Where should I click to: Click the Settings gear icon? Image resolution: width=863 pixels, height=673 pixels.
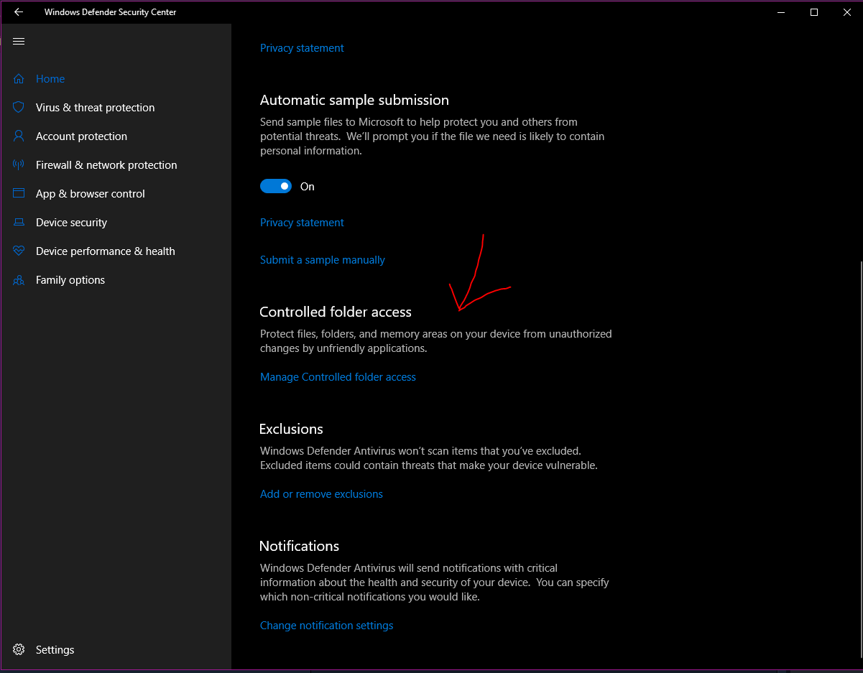[x=19, y=650]
